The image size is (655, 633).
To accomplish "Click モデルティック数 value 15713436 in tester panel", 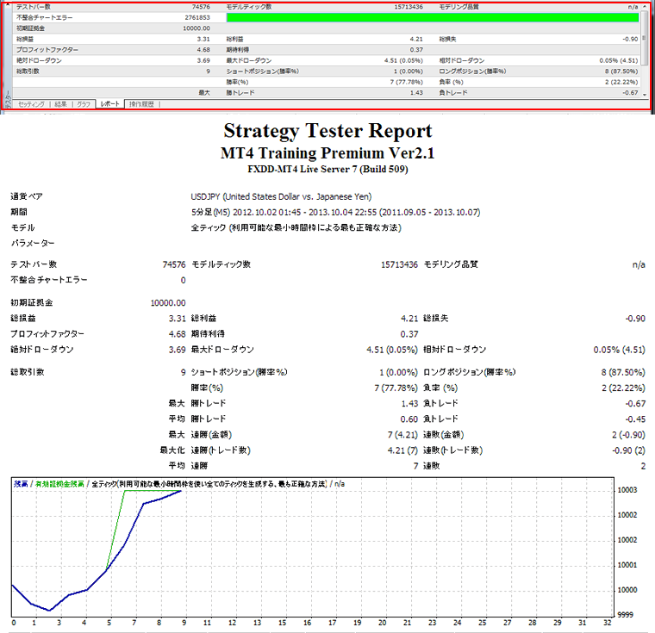I will (409, 7).
